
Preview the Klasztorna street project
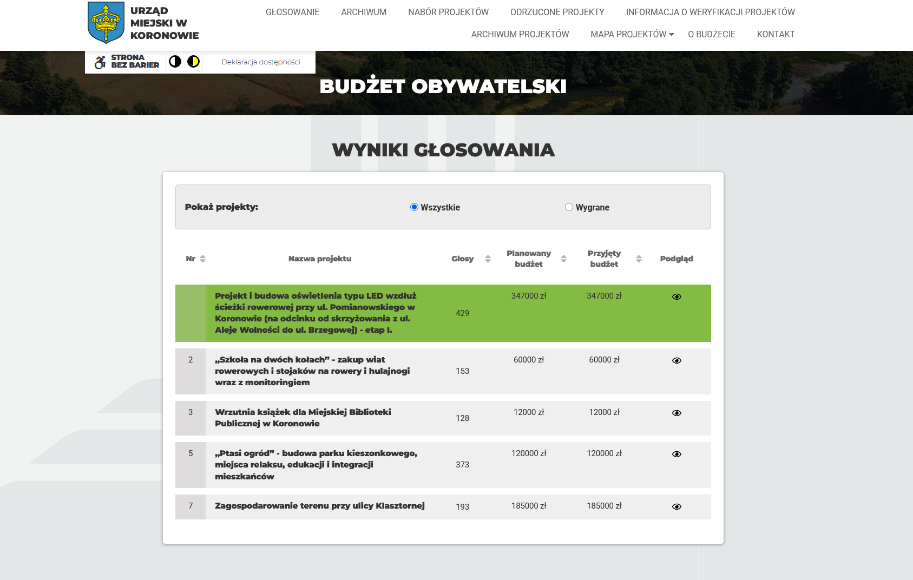[676, 507]
